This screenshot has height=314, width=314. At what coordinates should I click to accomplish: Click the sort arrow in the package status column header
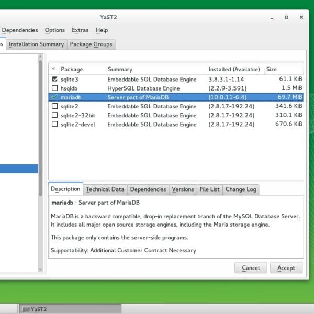pyautogui.click(x=53, y=69)
